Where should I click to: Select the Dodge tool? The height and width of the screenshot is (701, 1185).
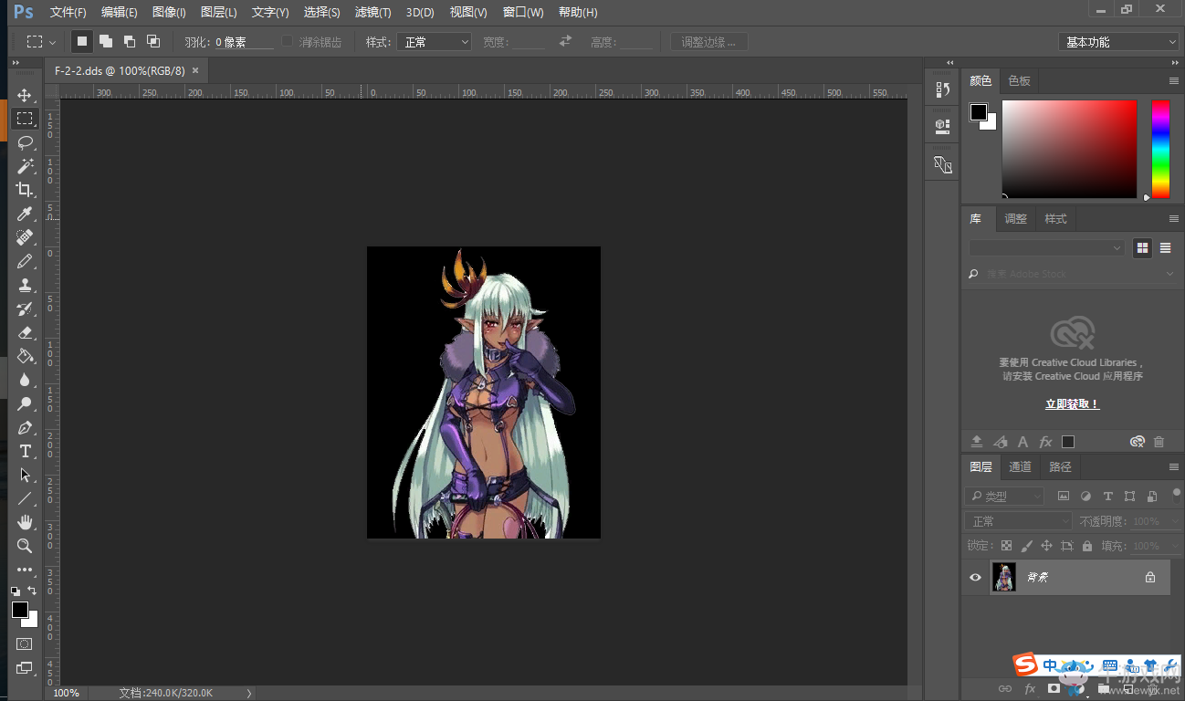tap(25, 403)
